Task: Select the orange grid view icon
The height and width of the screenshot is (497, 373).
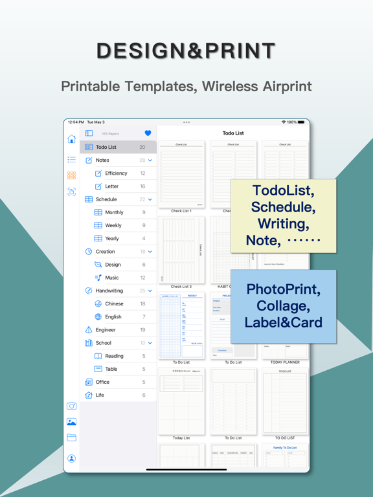Action: click(x=72, y=175)
